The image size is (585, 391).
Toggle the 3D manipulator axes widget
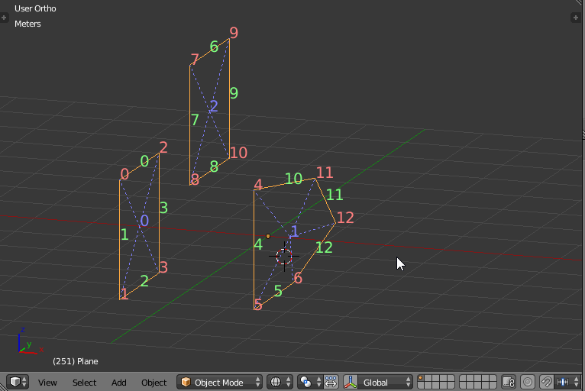[351, 382]
